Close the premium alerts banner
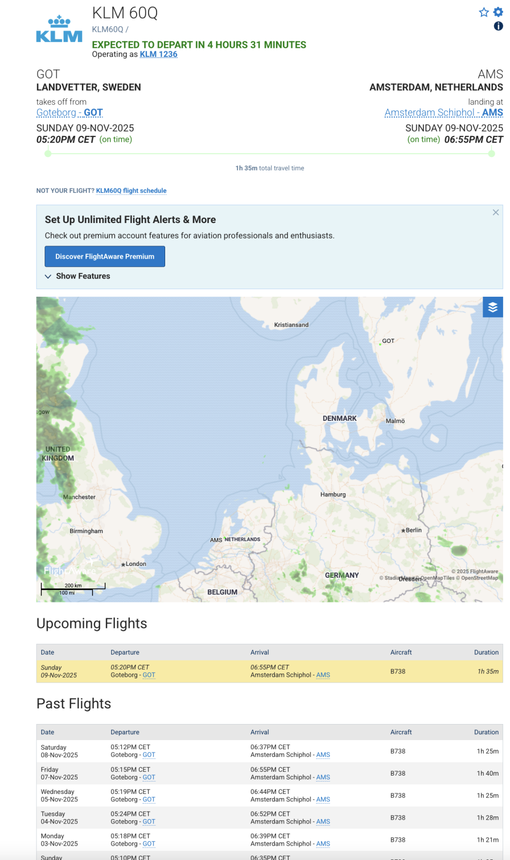 click(495, 212)
